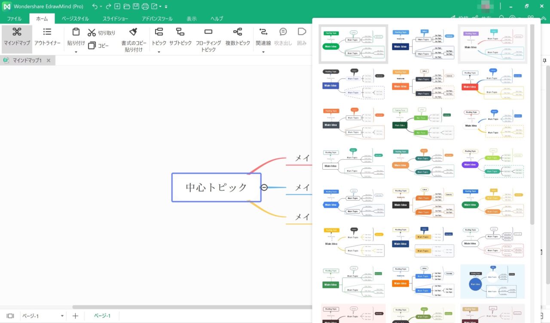The image size is (550, 323).
Task: Expand the 貼り付け dropdown arrow
Action: (x=76, y=52)
